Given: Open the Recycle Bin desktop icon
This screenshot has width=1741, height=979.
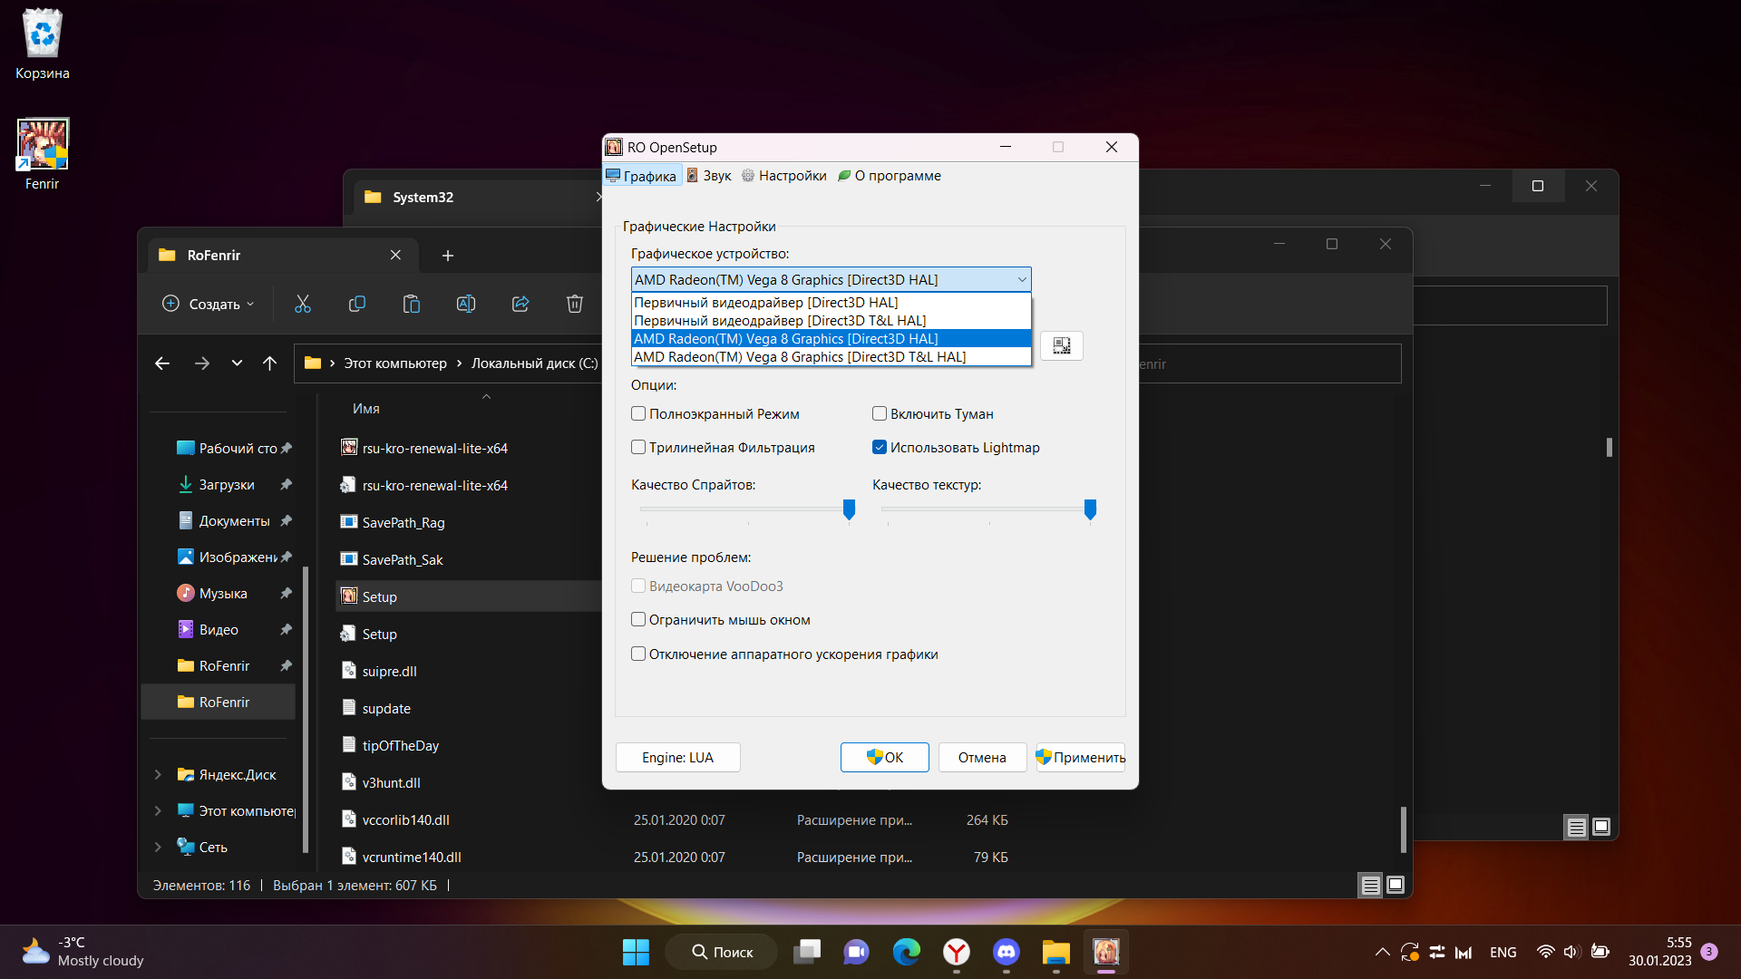Looking at the screenshot, I should (x=42, y=44).
